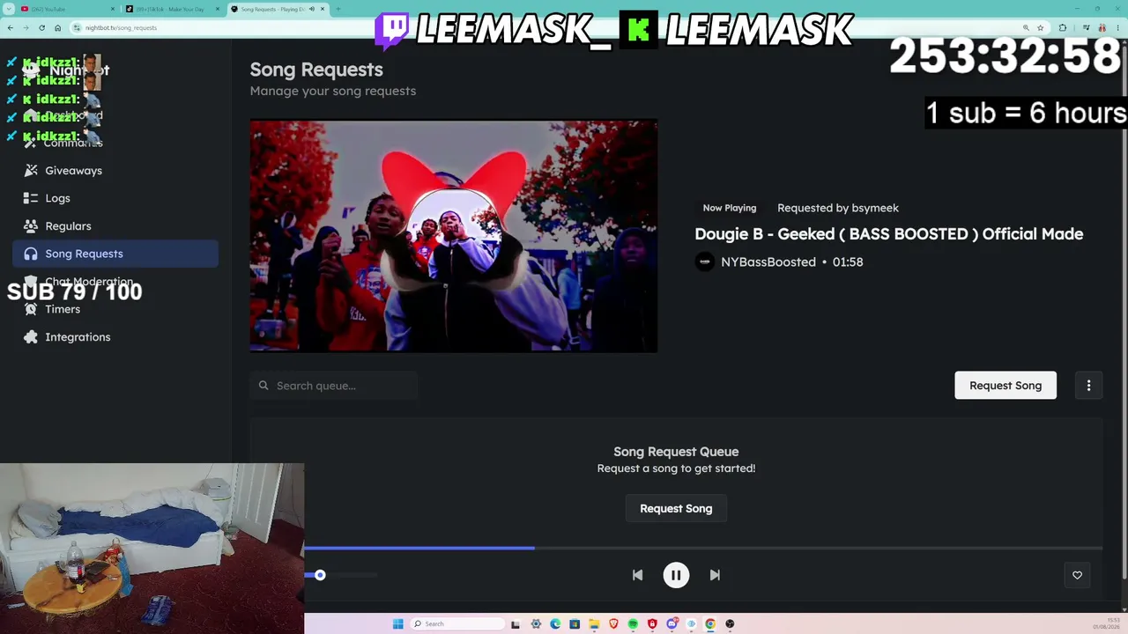Open File Explorer from the taskbar
The width and height of the screenshot is (1128, 634).
click(x=594, y=624)
